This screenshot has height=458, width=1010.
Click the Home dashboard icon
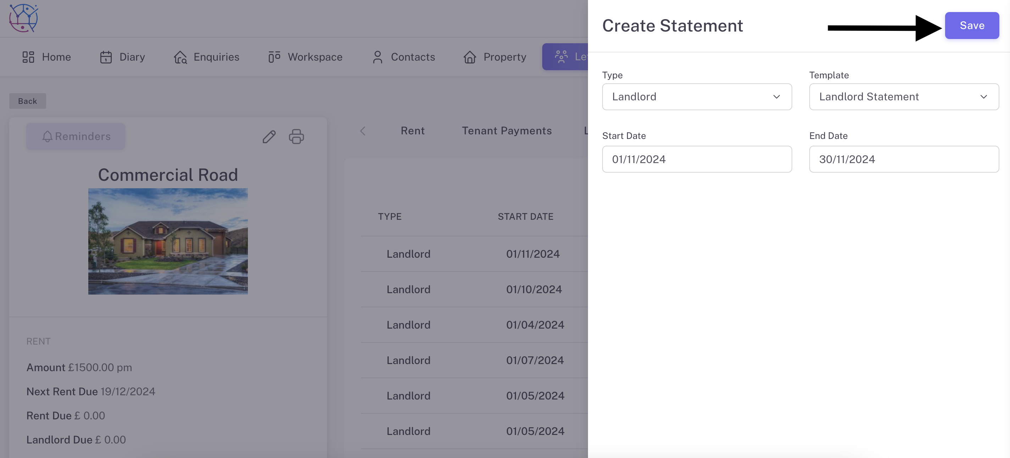tap(28, 57)
